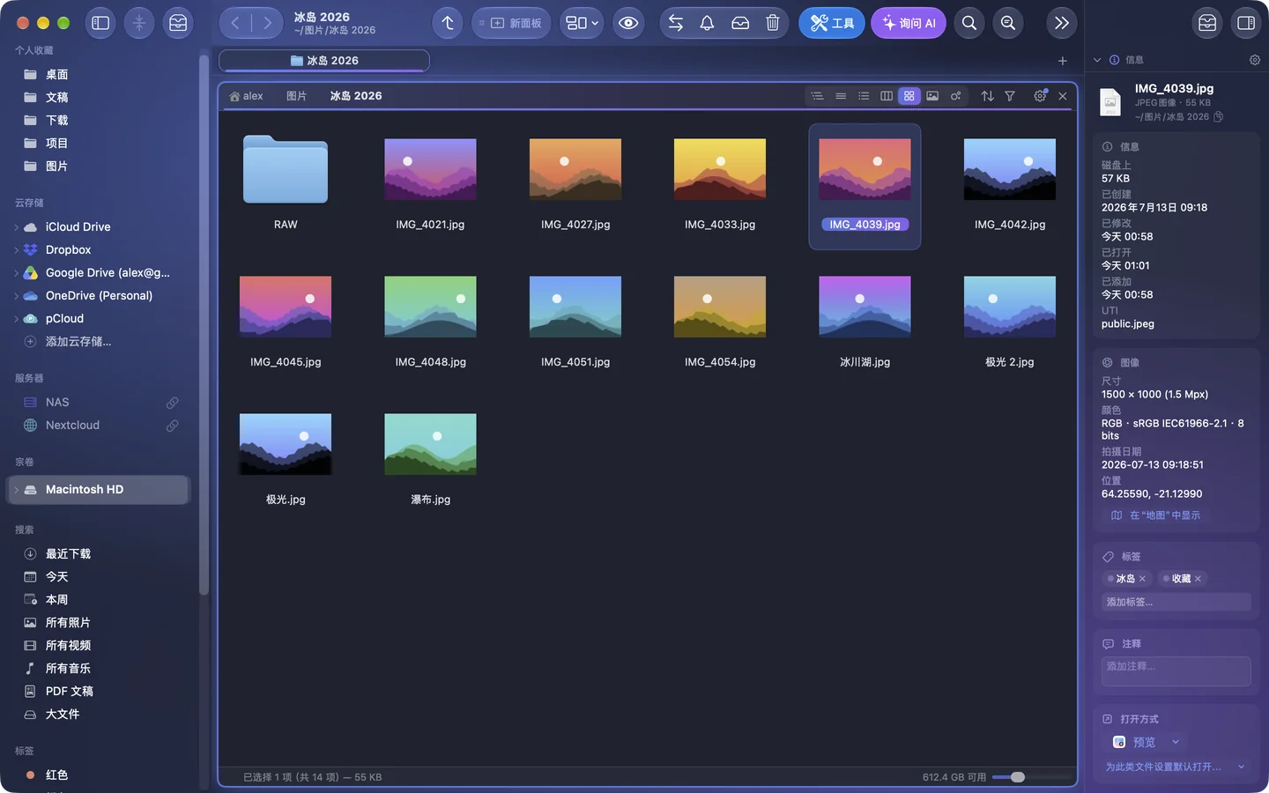
Task: Click the link icon beside NAS
Action: pos(173,403)
